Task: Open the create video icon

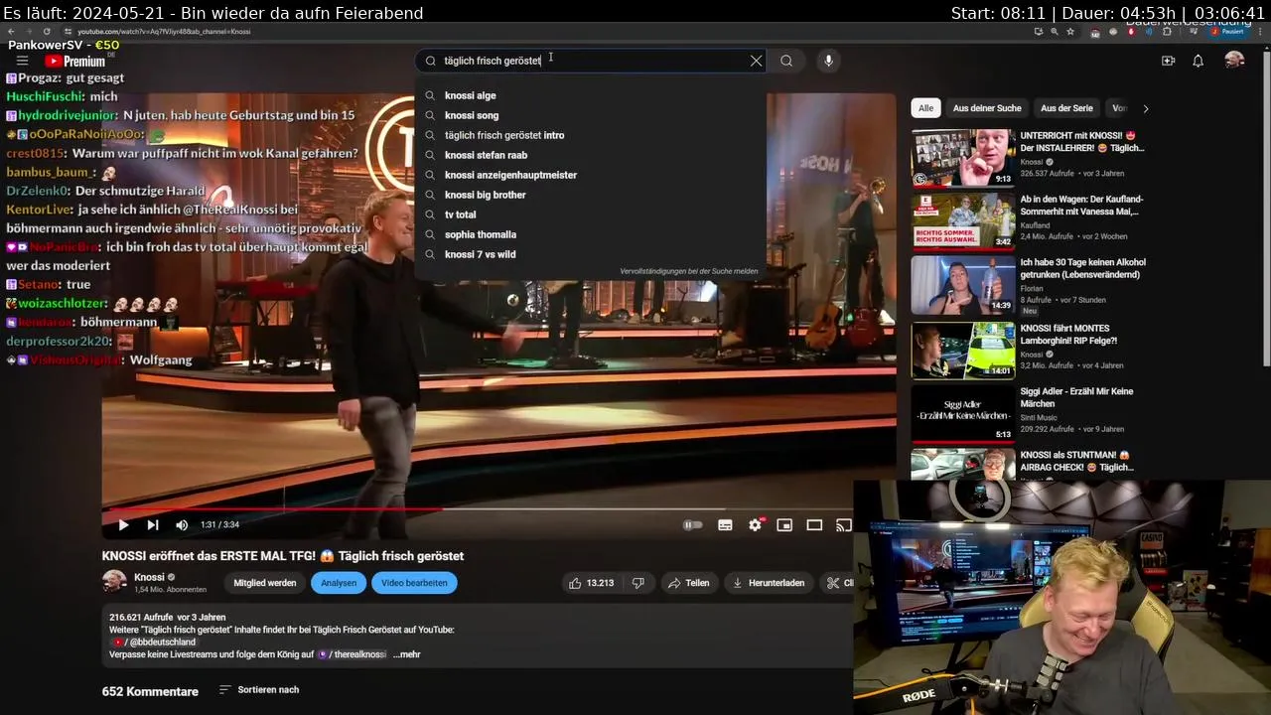Action: point(1168,61)
